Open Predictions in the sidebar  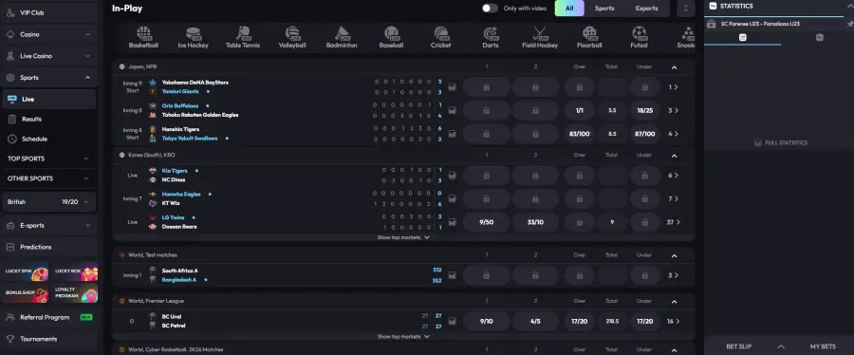[x=49, y=247]
